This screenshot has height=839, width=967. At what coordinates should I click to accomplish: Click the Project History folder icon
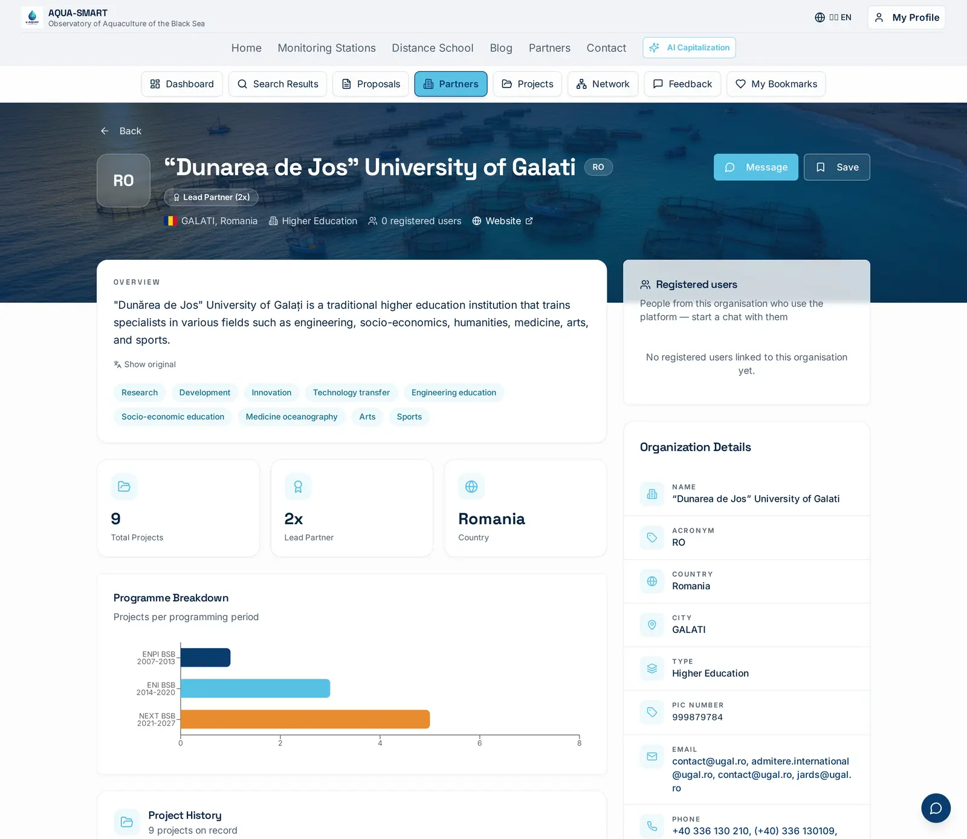point(127,822)
